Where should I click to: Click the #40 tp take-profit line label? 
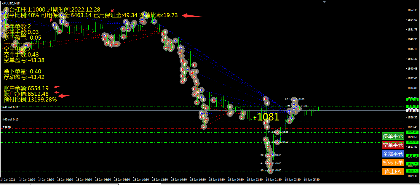coord(7,127)
